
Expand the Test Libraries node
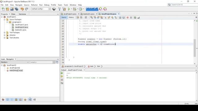pyautogui.click(x=5, y=38)
